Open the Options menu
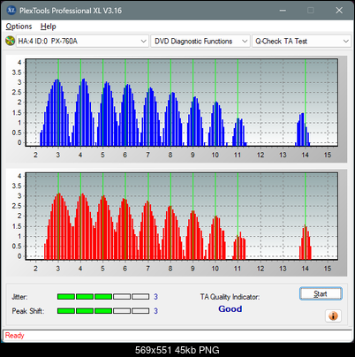The height and width of the screenshot is (357, 355). [x=19, y=27]
